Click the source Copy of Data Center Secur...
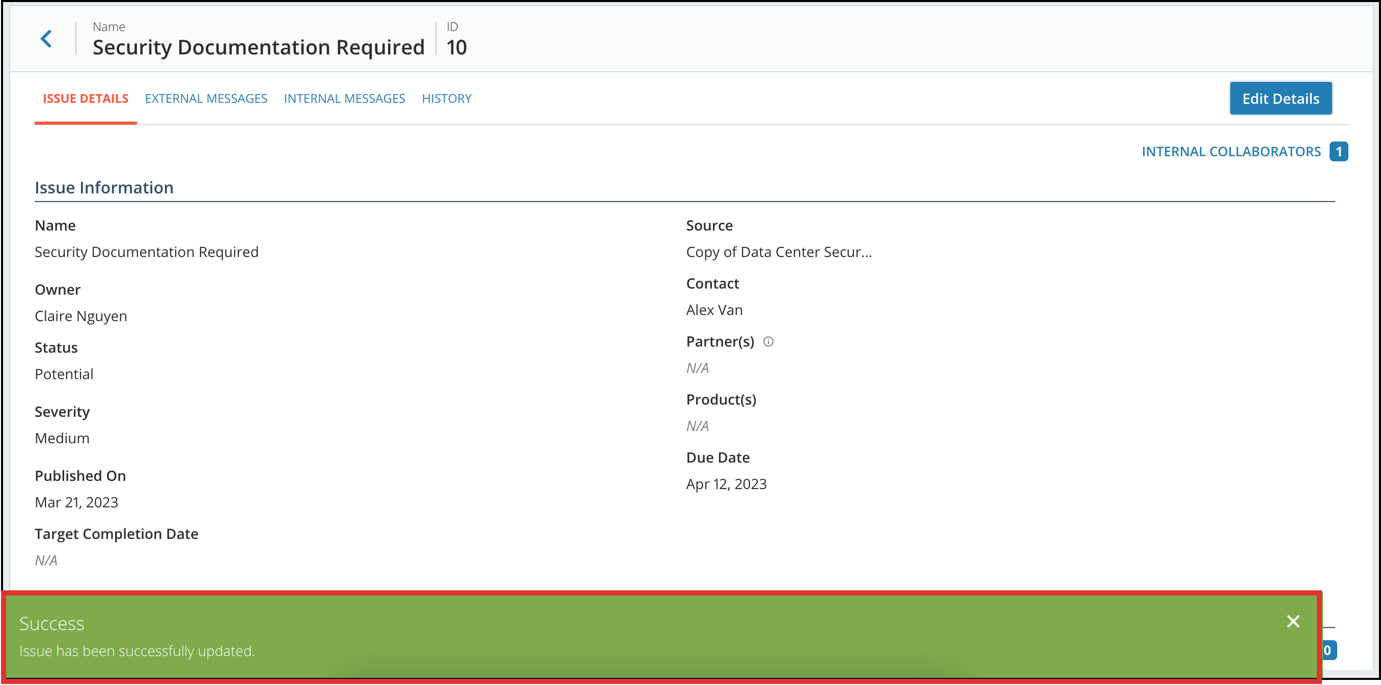 click(x=779, y=252)
